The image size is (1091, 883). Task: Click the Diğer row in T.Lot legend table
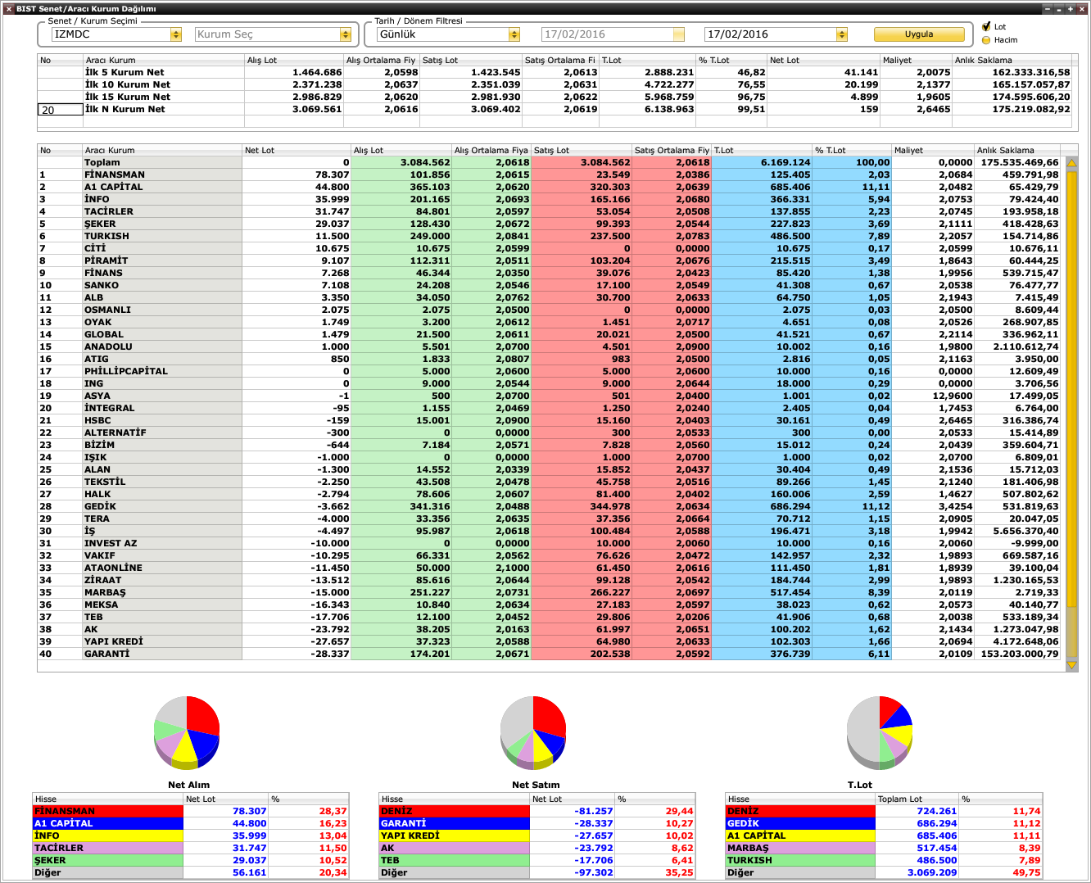884,872
